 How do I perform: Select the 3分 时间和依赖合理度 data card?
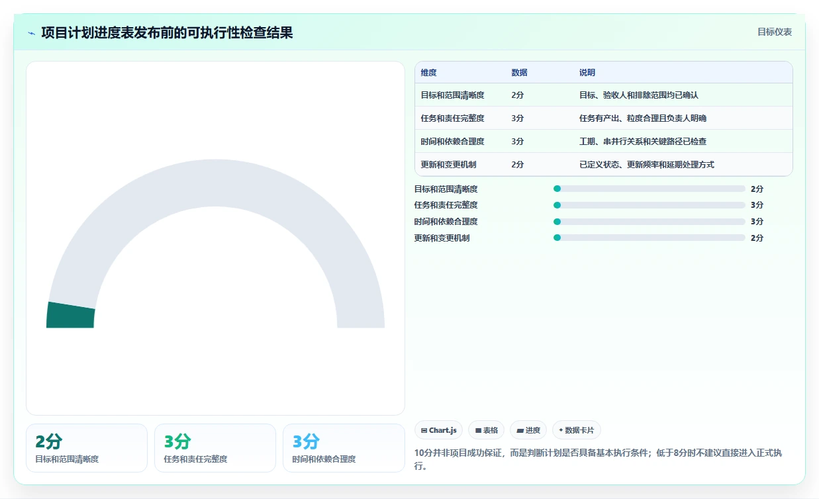tap(344, 448)
